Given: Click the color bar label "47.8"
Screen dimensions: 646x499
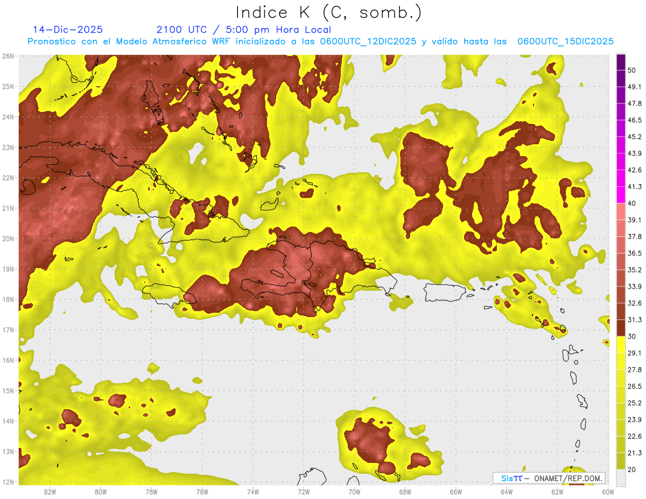Looking at the screenshot, I should tap(634, 103).
